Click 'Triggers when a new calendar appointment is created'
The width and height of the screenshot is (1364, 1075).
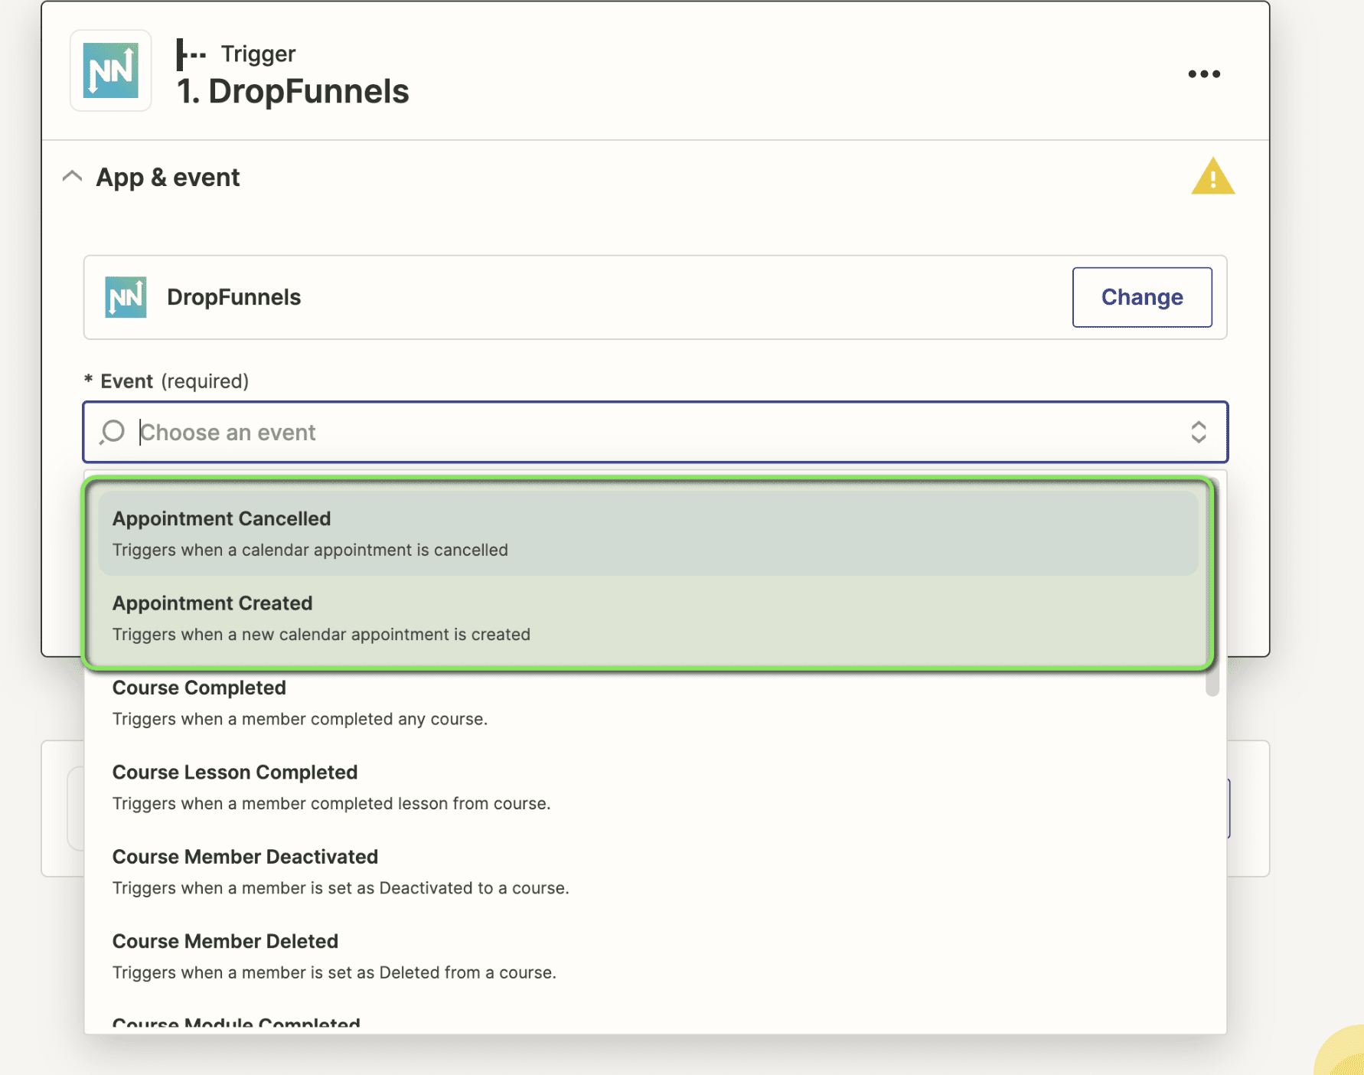pos(321,634)
